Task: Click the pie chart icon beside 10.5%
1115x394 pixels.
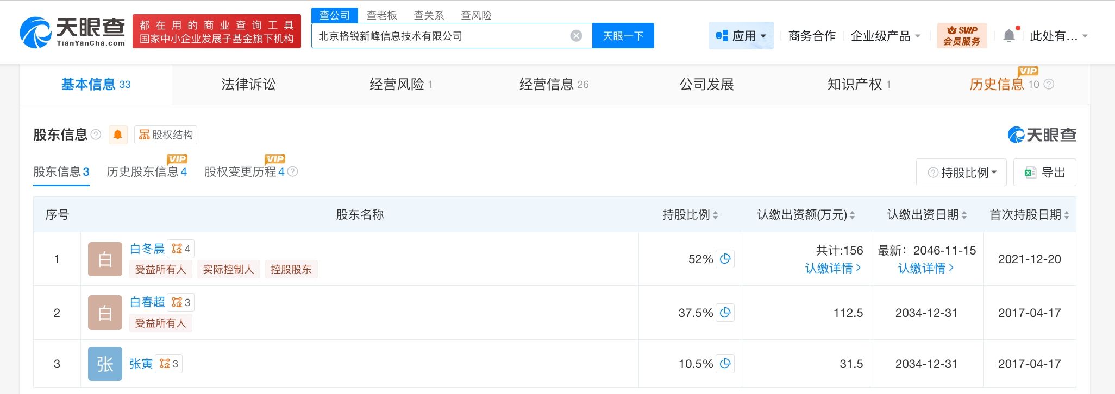Action: 725,364
